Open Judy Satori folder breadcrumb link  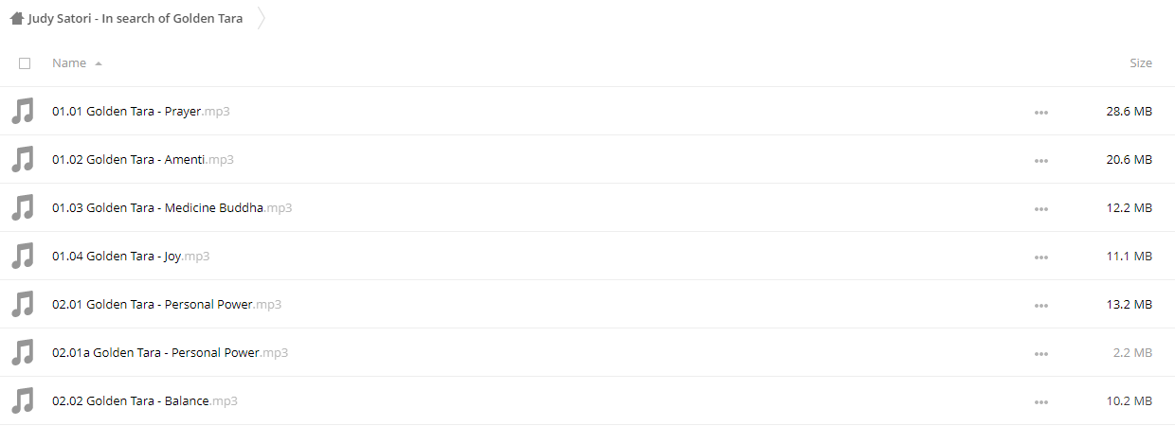[x=136, y=18]
